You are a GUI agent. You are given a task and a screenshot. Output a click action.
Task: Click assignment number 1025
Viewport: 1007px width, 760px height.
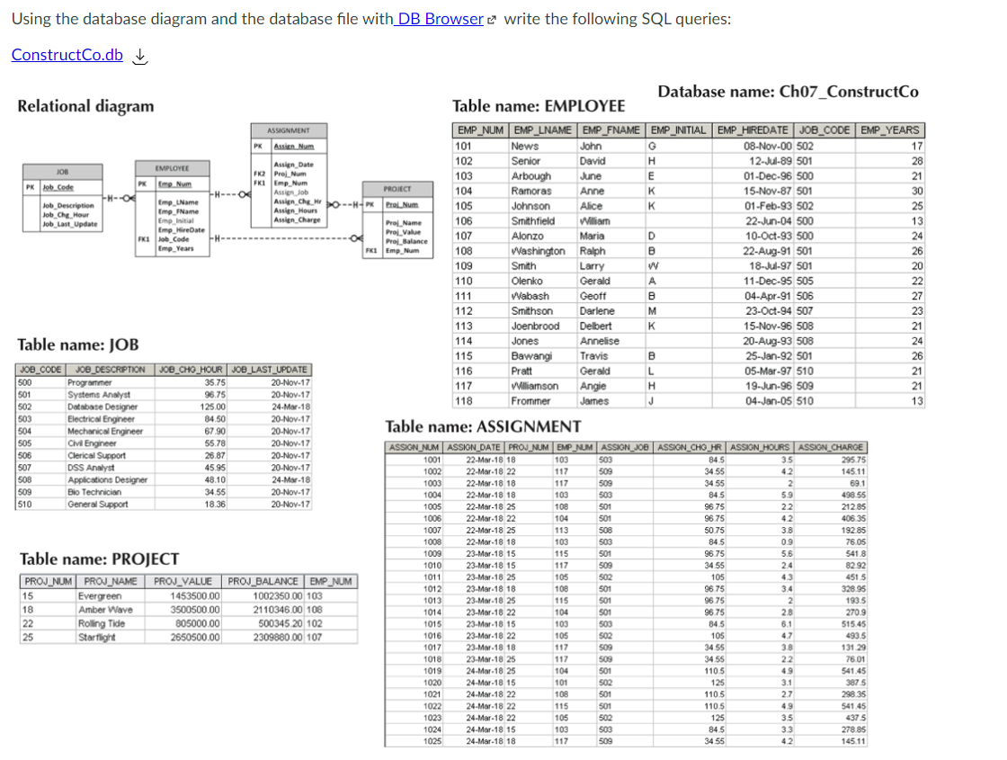[432, 741]
